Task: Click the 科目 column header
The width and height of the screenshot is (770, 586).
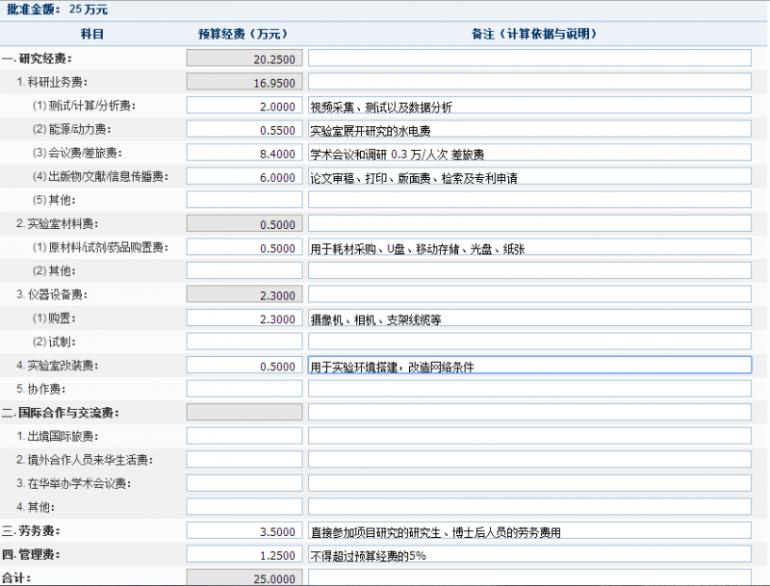Action: point(92,34)
